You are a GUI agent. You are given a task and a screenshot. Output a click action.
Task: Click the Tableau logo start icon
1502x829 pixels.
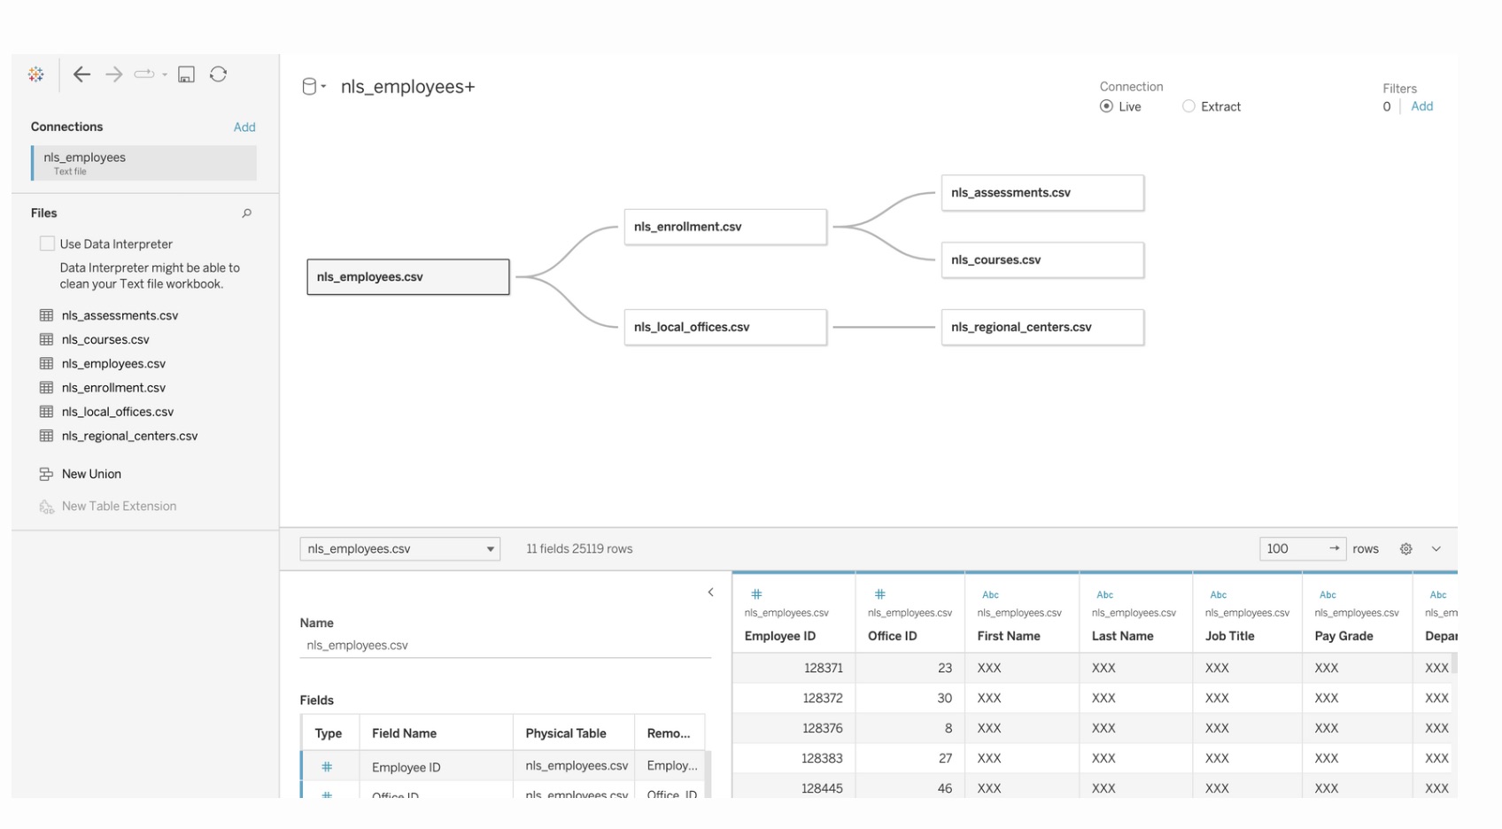point(35,74)
